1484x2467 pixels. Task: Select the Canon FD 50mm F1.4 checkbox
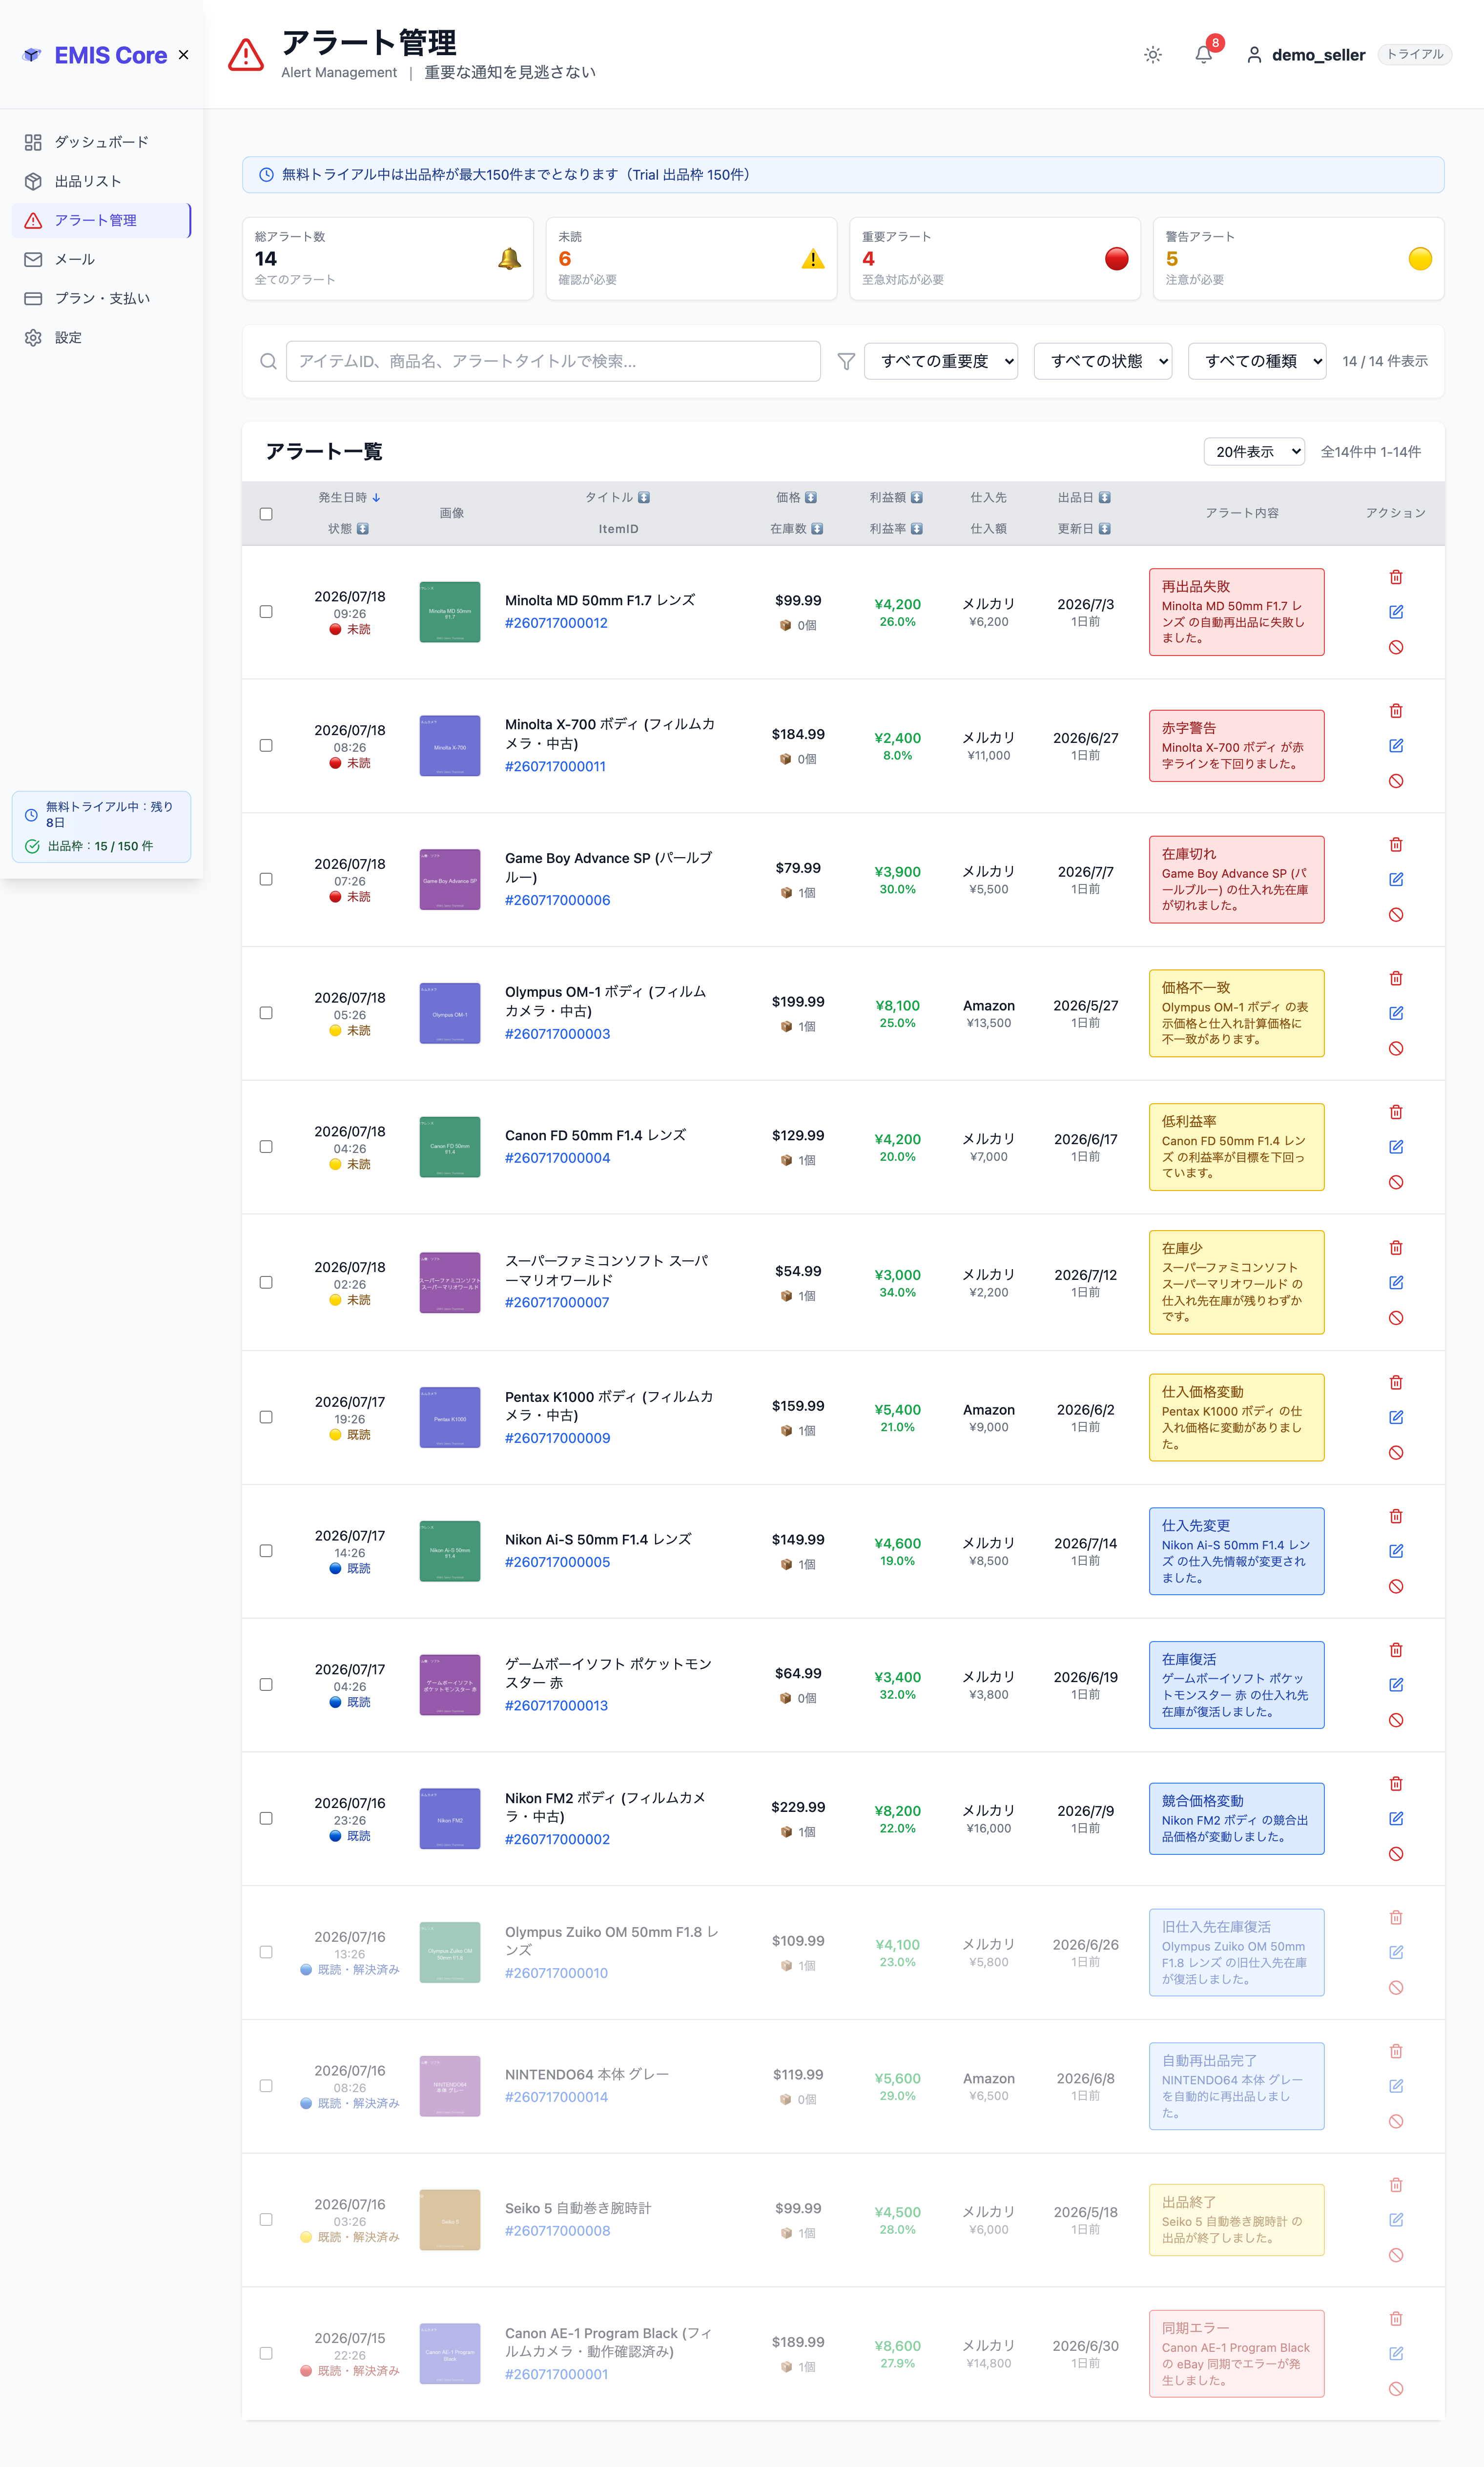[266, 1147]
